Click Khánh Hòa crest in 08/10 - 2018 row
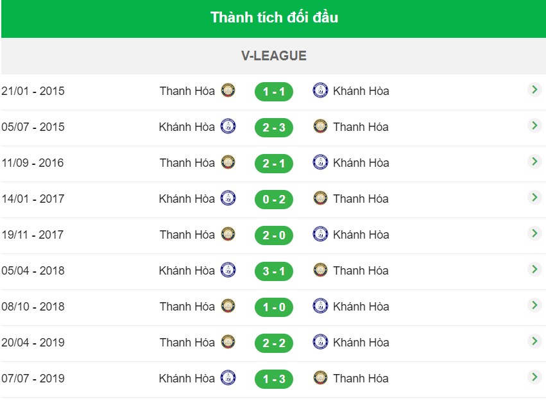 tap(320, 306)
